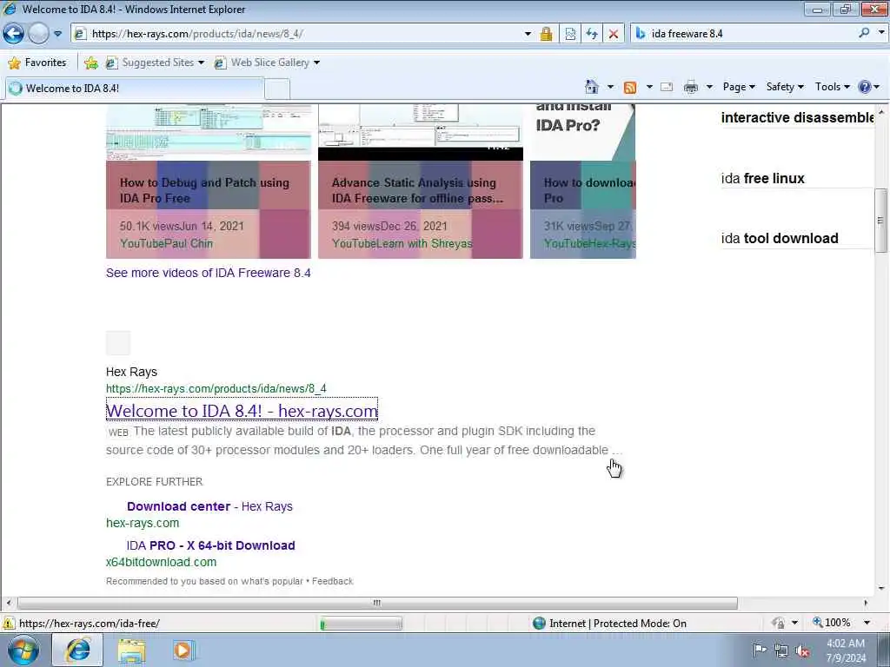Click the network tray icon

tap(781, 651)
